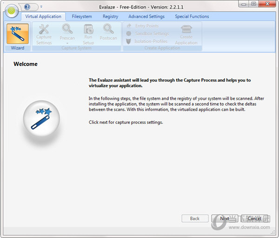This screenshot has width=279, height=238.
Task: Click the Welcome heading
Action: coord(26,64)
